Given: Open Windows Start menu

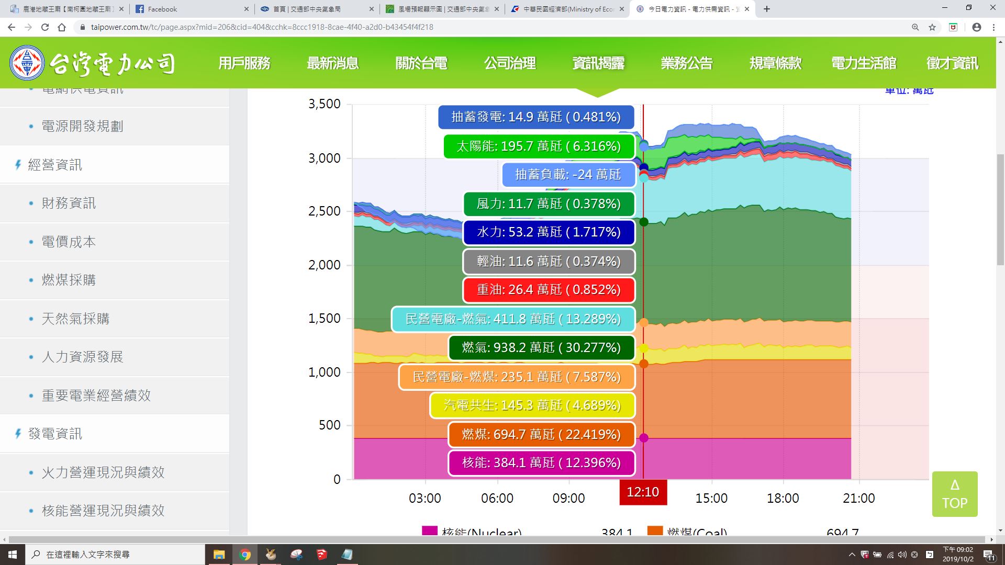Looking at the screenshot, I should point(13,555).
